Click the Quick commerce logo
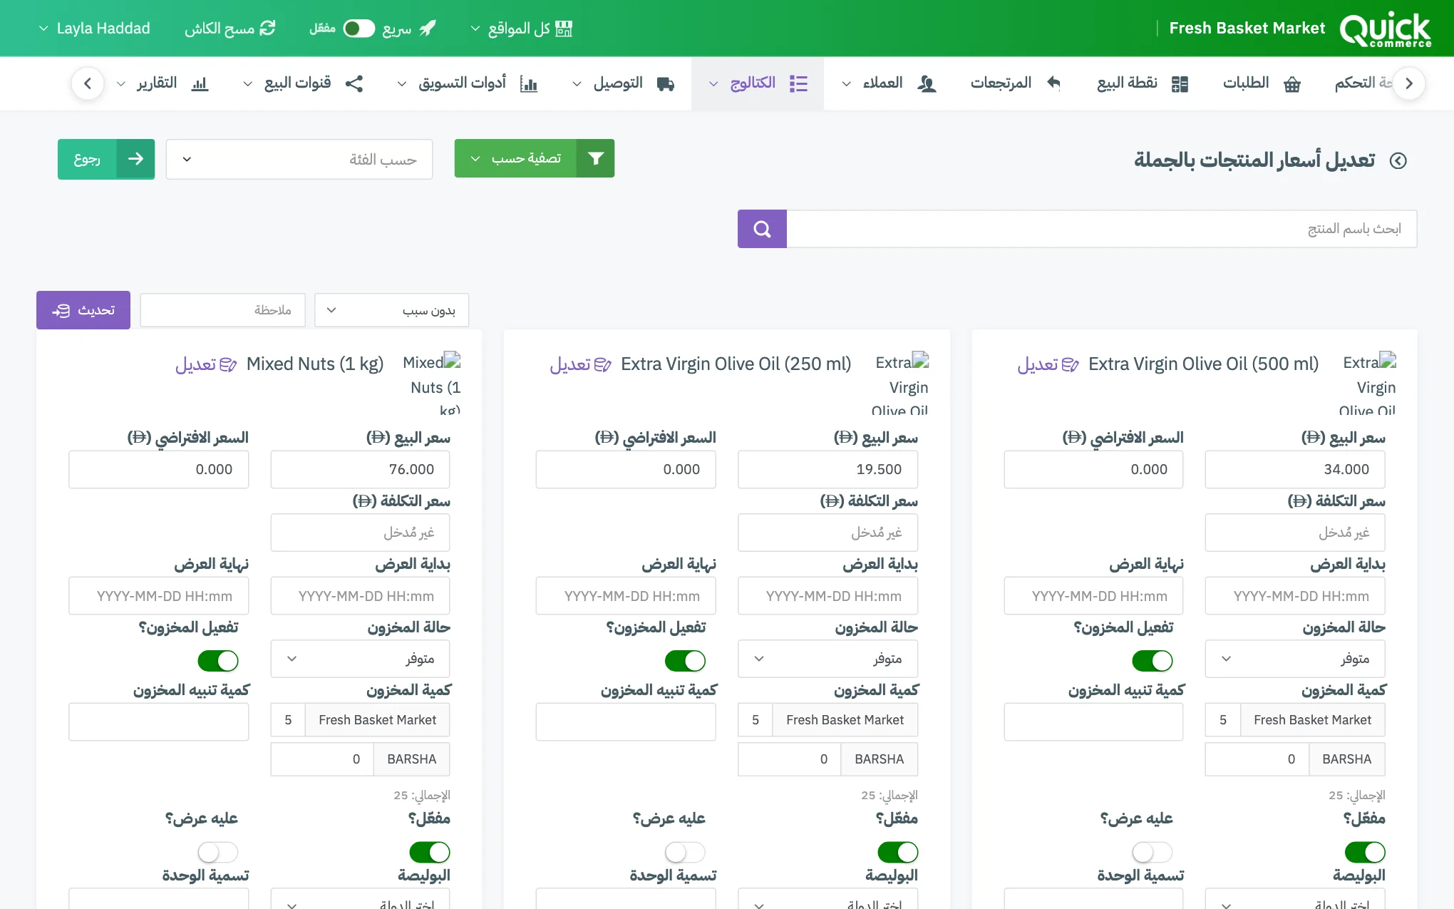This screenshot has width=1454, height=909. 1385,29
